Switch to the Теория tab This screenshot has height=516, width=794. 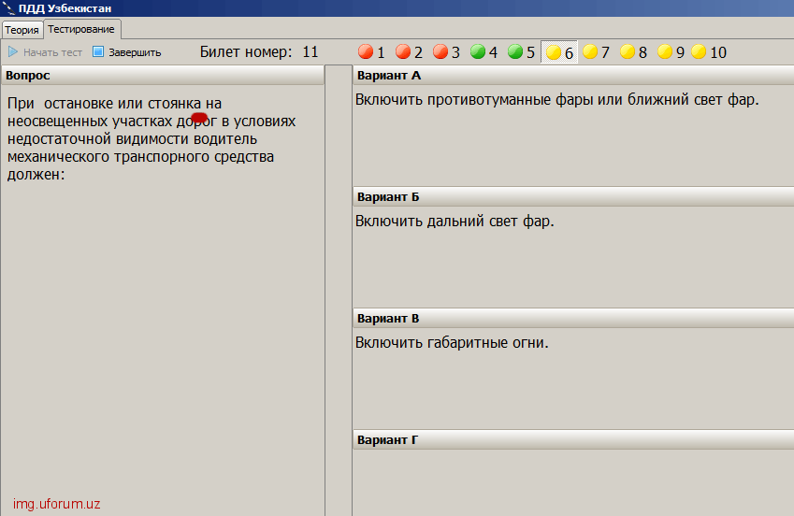click(22, 30)
